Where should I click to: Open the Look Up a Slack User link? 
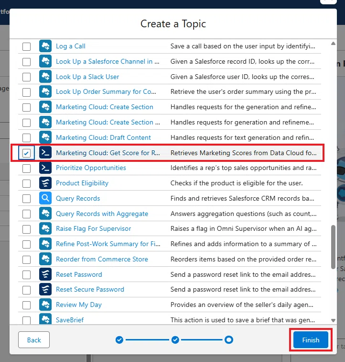coord(87,77)
